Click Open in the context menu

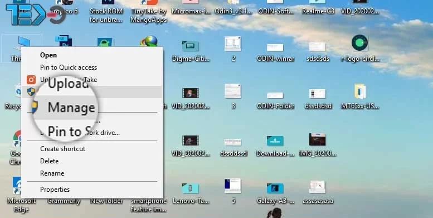pyautogui.click(x=48, y=55)
